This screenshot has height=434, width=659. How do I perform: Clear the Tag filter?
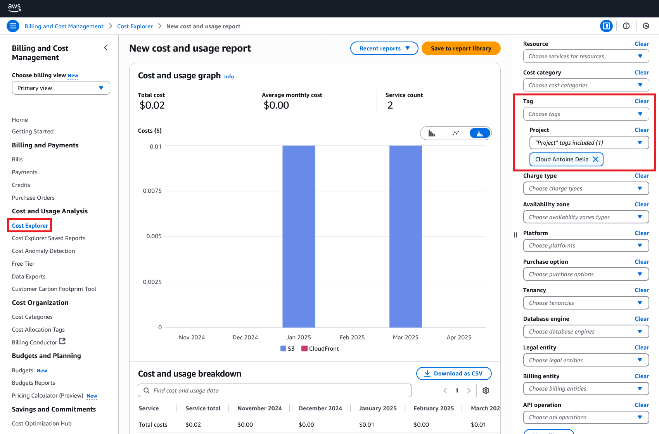(642, 101)
